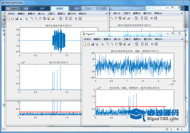Enable Rotate 3D tool in Figure 5

(120, 44)
